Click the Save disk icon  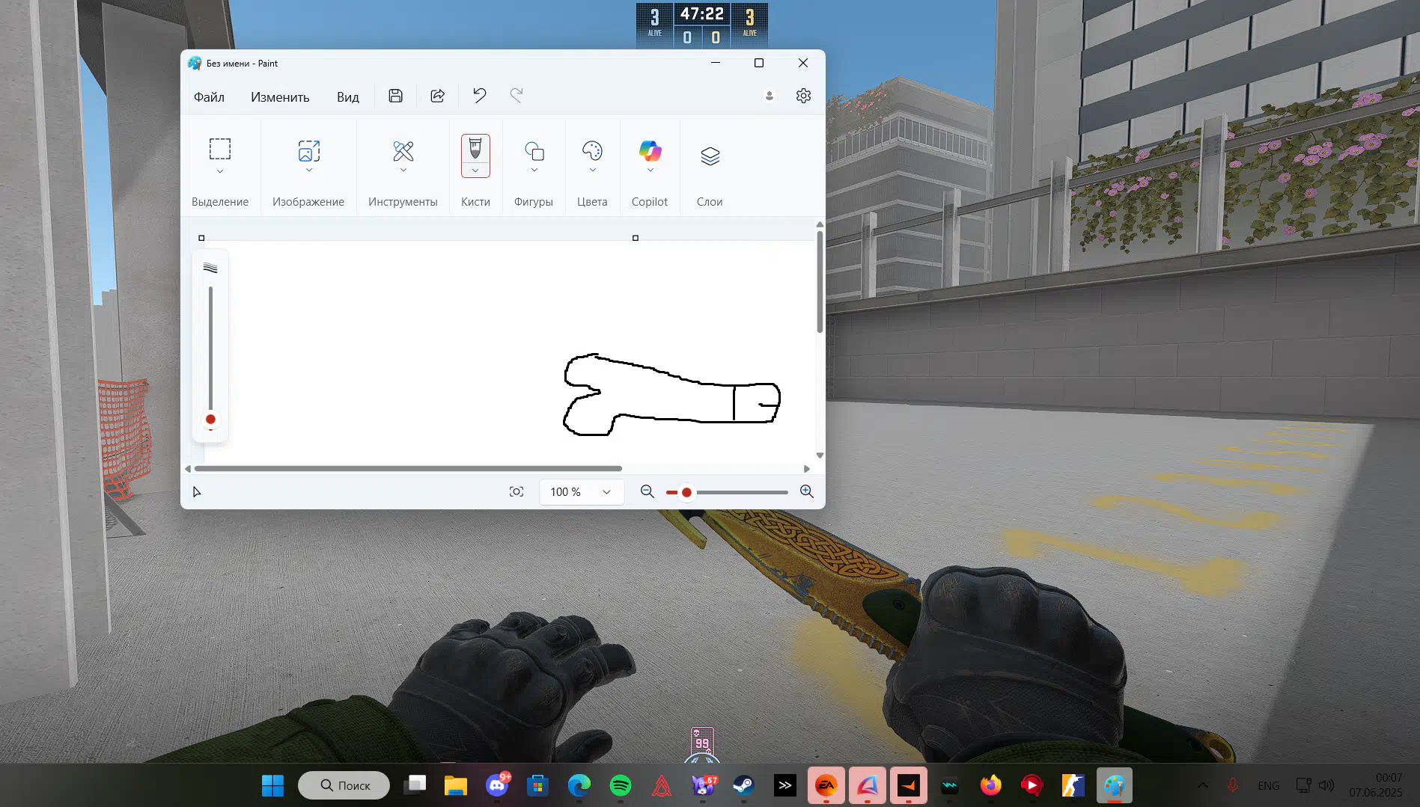point(396,96)
